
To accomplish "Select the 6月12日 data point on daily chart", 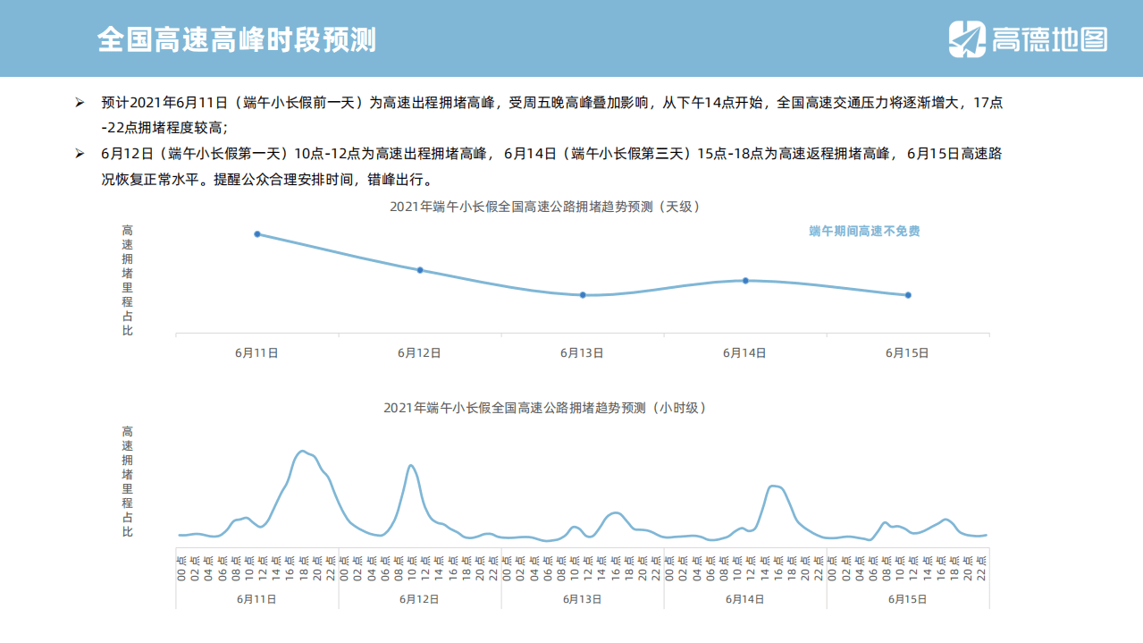I will point(420,269).
